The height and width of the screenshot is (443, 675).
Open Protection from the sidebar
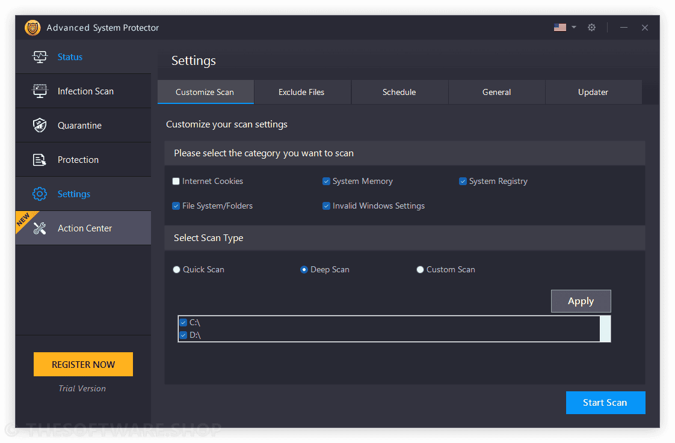pyautogui.click(x=83, y=159)
